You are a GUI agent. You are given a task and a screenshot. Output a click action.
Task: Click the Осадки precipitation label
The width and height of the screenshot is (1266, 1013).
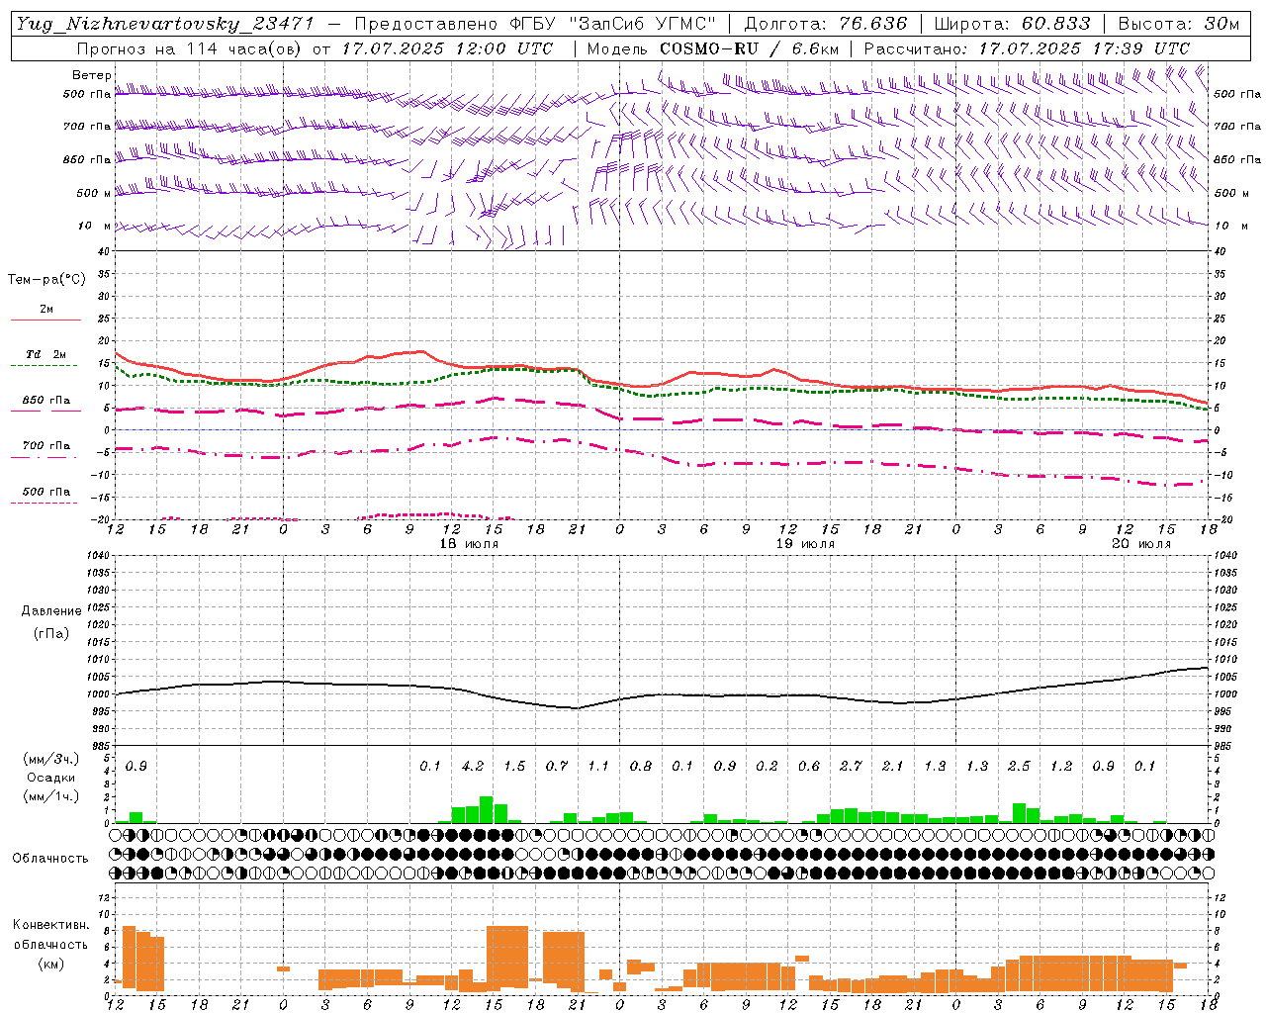pyautogui.click(x=51, y=778)
